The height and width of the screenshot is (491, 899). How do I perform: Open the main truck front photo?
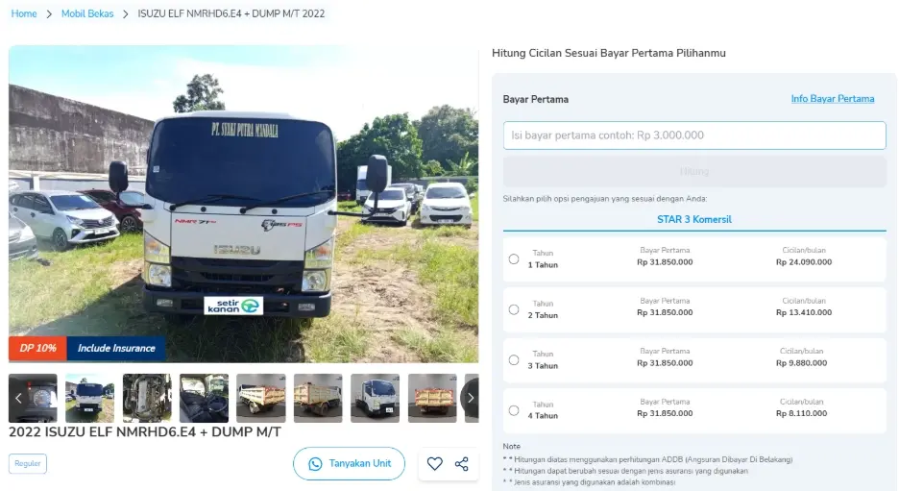pyautogui.click(x=243, y=202)
